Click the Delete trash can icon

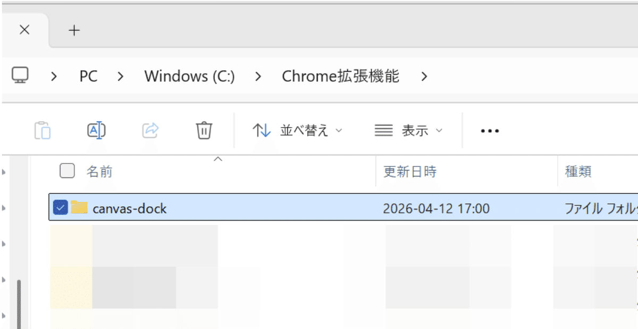click(204, 130)
